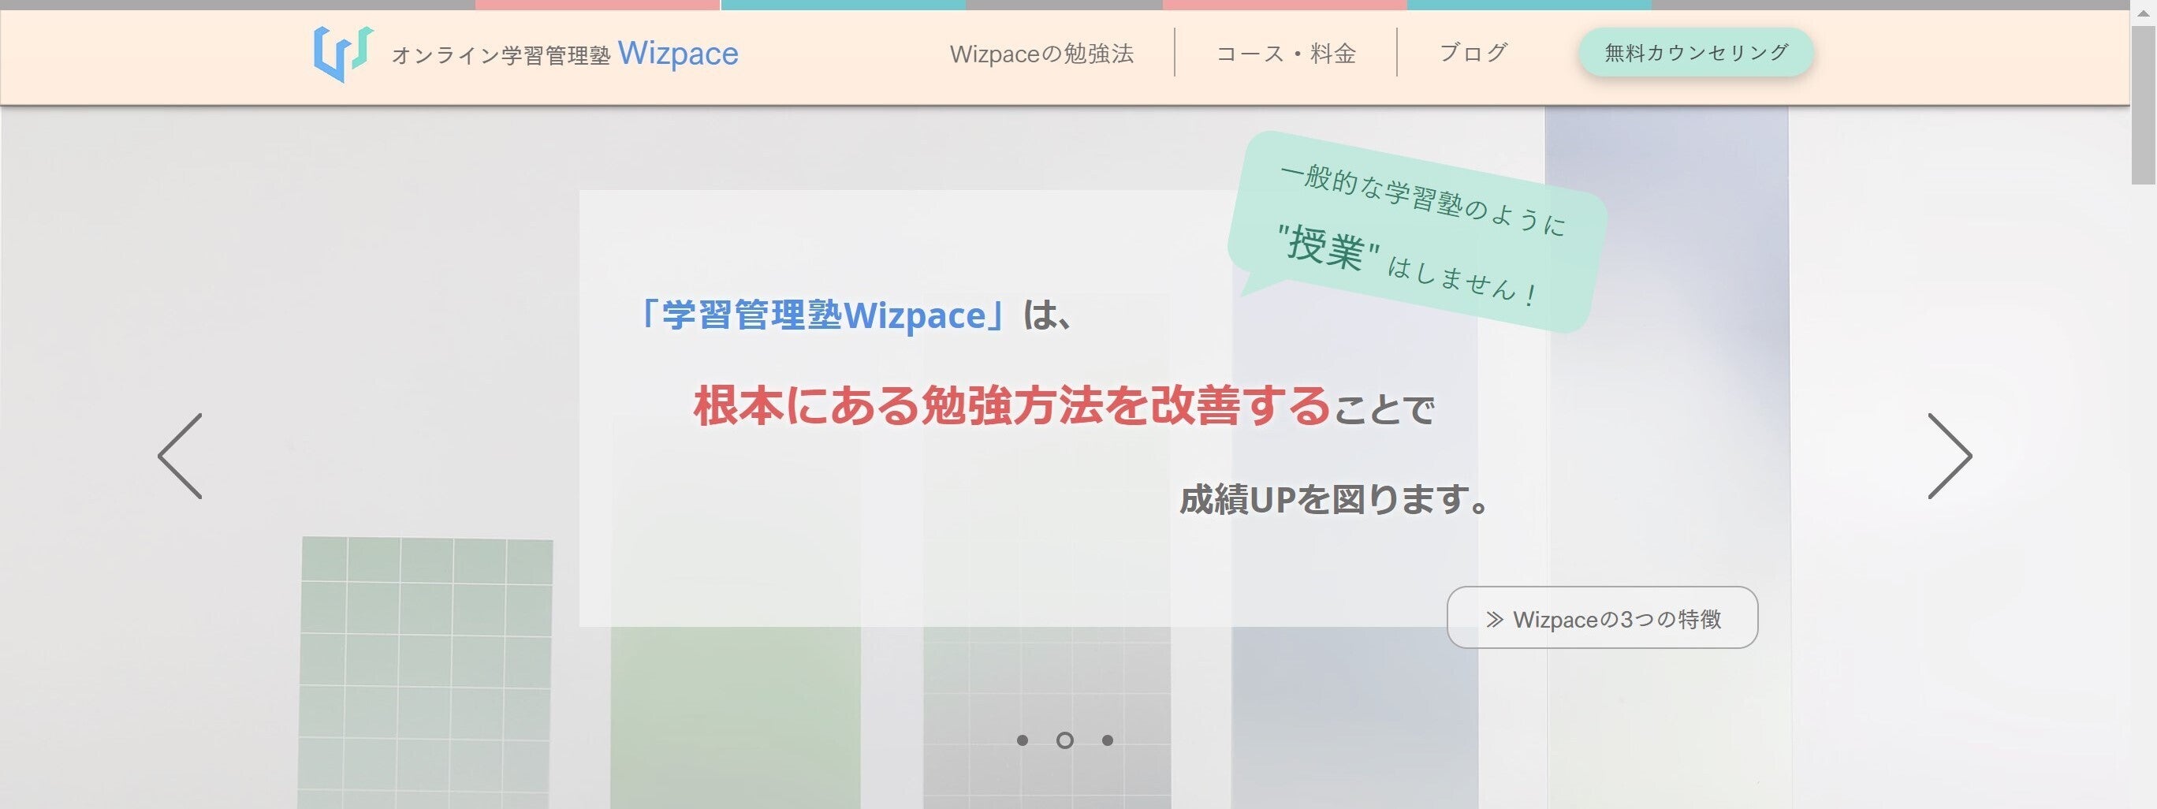Advance to the next slide with the right arrow
Image resolution: width=2157 pixels, height=809 pixels.
coord(1949,457)
